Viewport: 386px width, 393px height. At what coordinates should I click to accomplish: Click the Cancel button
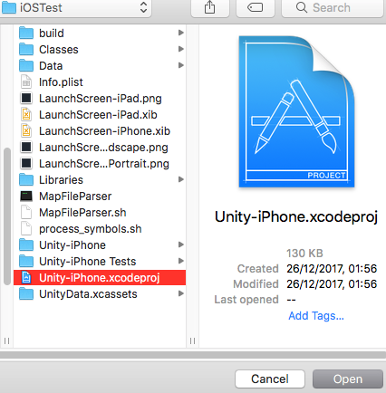pyautogui.click(x=270, y=379)
